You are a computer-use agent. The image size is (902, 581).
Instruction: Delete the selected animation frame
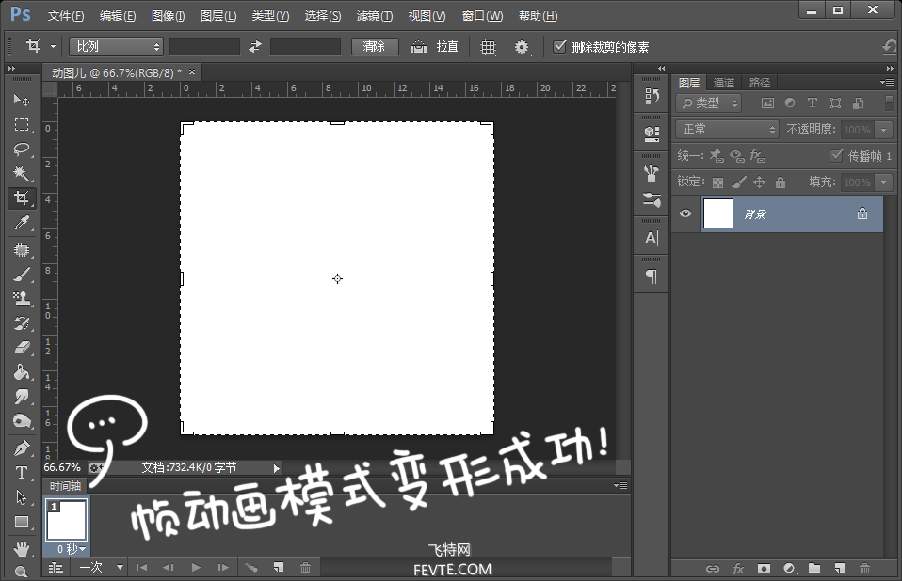click(x=305, y=567)
